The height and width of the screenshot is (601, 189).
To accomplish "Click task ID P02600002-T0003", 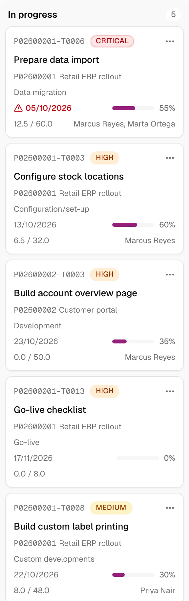I will click(x=49, y=275).
